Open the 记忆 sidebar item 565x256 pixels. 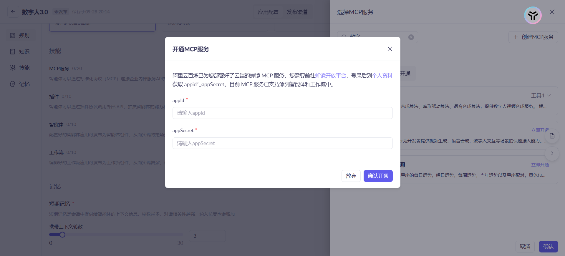coord(20,84)
